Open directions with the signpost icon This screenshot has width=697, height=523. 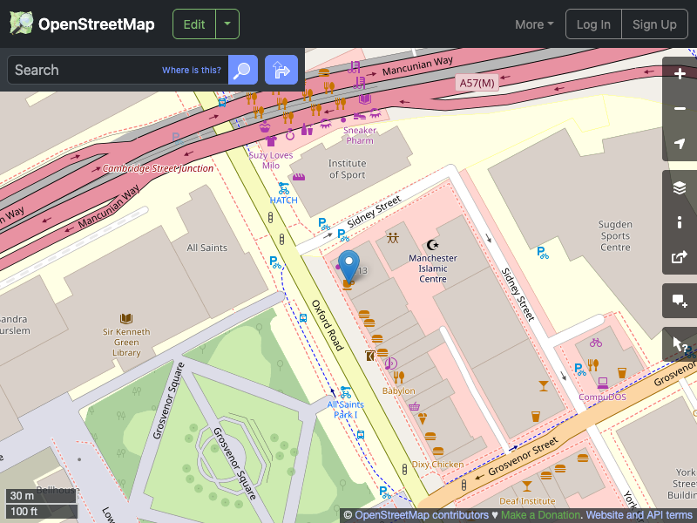(x=281, y=70)
